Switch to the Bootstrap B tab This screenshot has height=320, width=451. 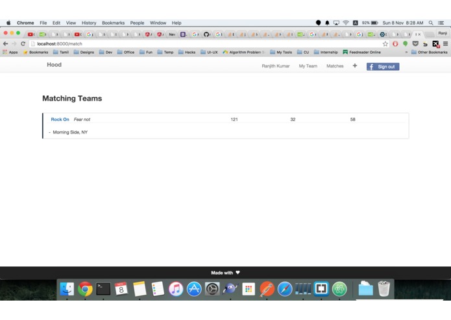click(183, 34)
